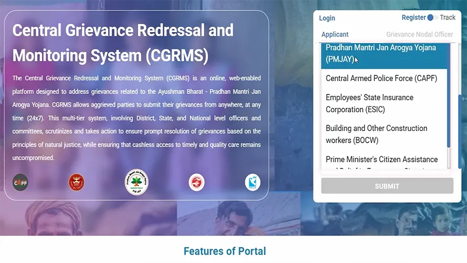467x263 pixels.
Task: Click the ESIC emblem logo
Action: click(76, 182)
